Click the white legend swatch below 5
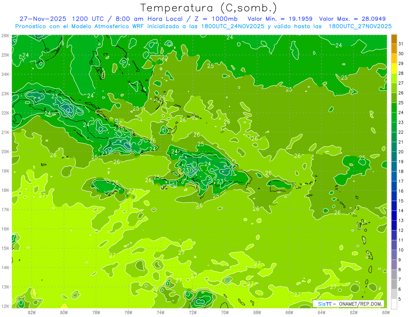 click(394, 304)
